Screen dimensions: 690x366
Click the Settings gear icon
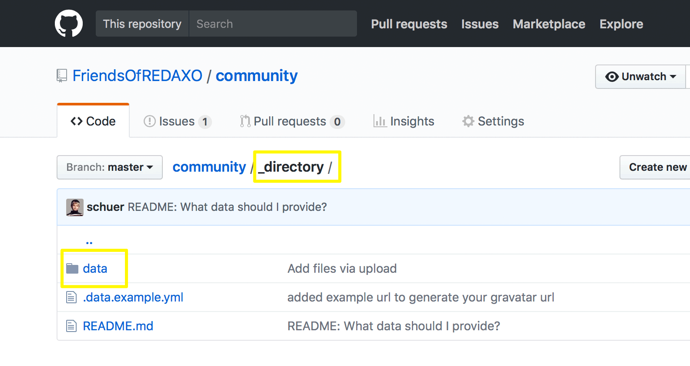(x=468, y=121)
